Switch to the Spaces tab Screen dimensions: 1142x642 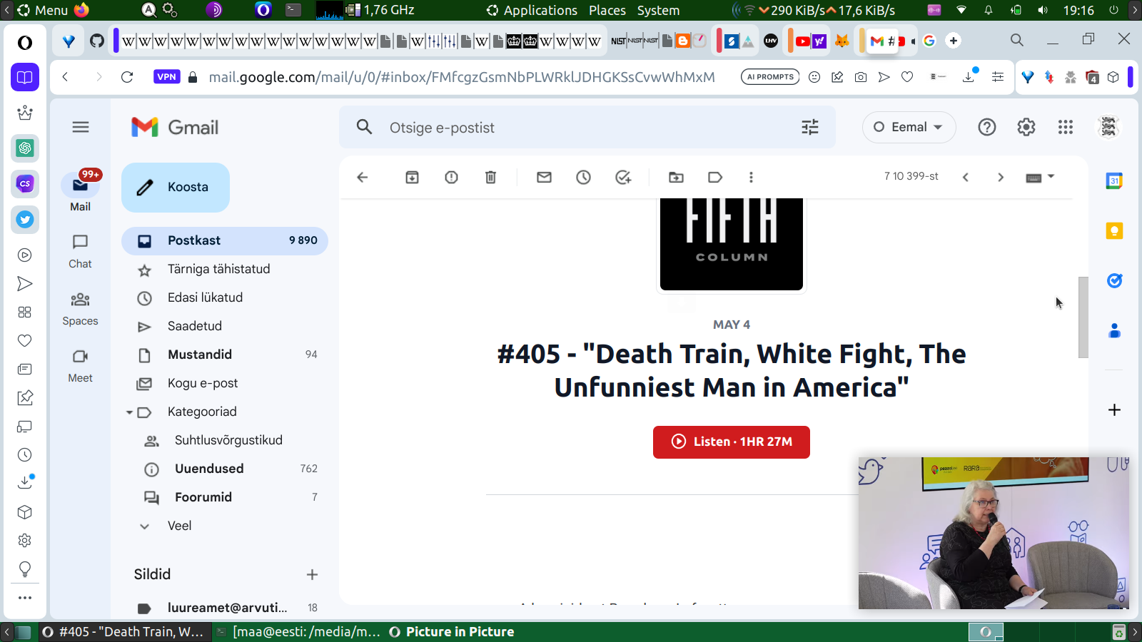click(80, 308)
